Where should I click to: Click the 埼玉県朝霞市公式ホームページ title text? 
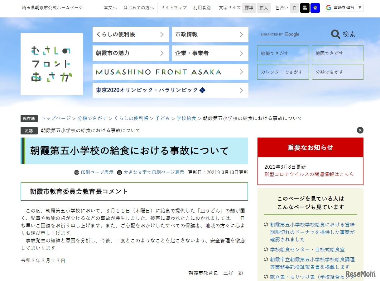[x=53, y=8]
